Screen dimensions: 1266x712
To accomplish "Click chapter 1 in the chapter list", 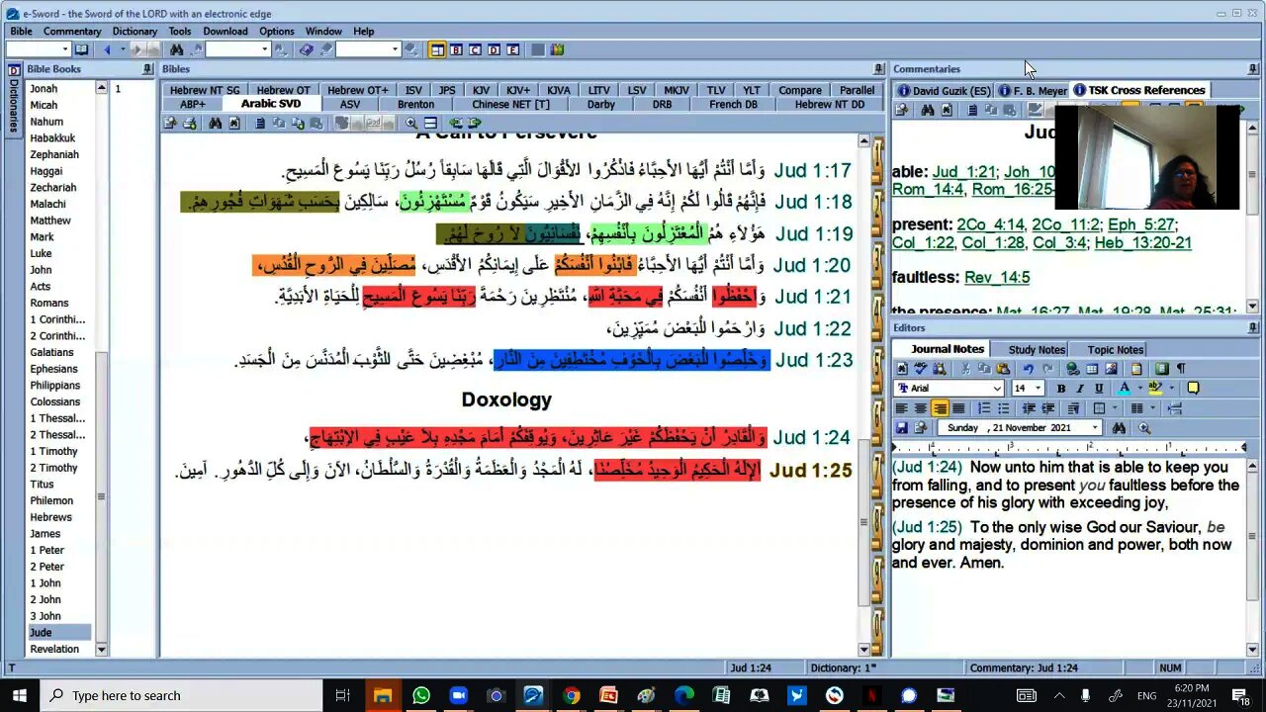I will 118,89.
